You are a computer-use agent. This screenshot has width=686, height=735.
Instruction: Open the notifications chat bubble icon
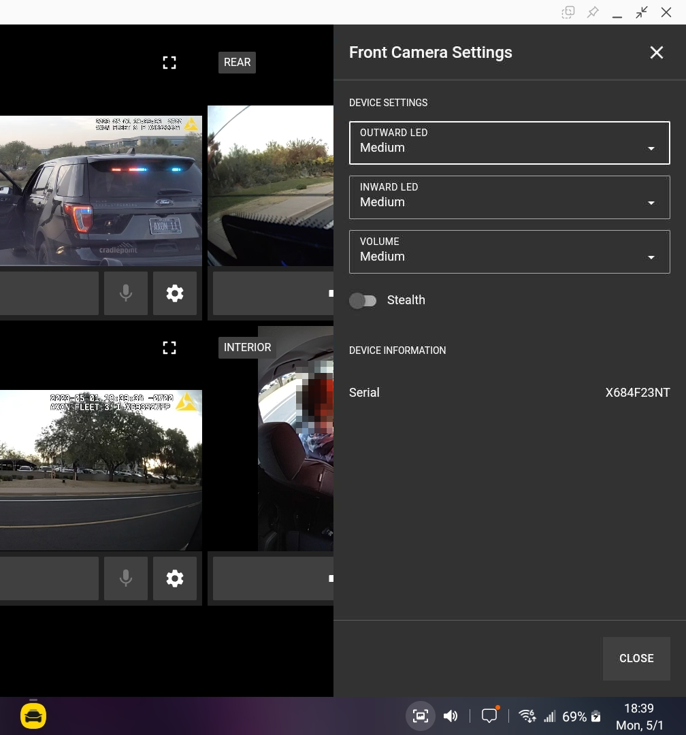(x=489, y=716)
